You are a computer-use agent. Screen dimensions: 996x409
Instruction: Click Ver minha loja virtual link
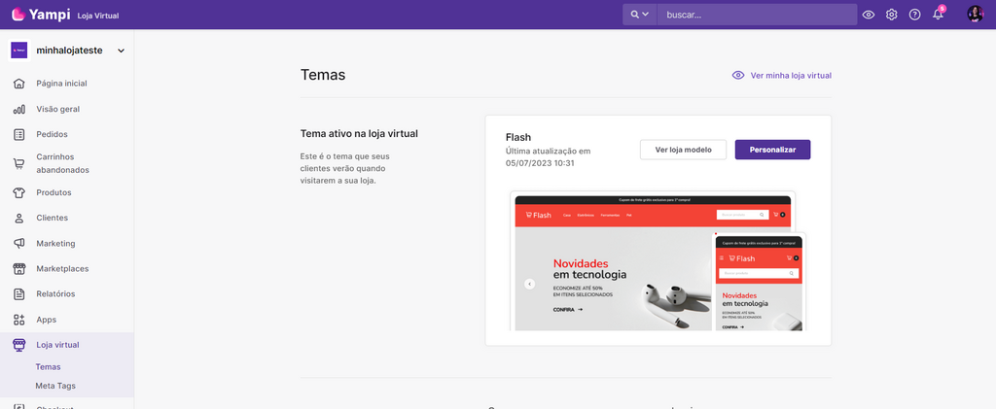(x=791, y=76)
